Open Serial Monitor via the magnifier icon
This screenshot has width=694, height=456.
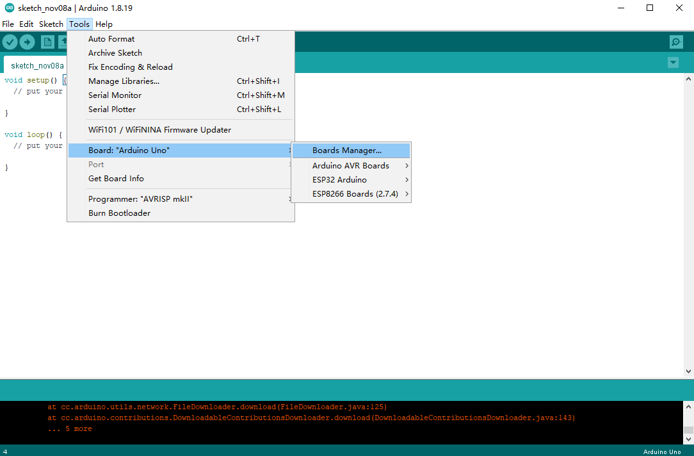(x=675, y=42)
